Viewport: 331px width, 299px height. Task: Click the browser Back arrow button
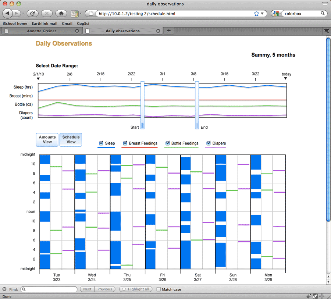click(8, 14)
